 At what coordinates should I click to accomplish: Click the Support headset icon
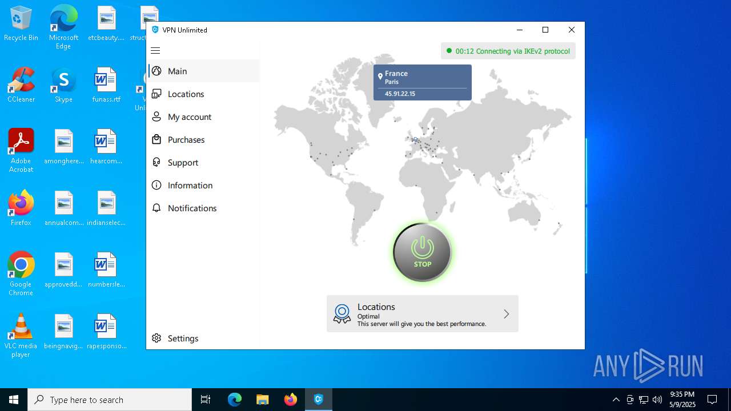click(x=156, y=162)
